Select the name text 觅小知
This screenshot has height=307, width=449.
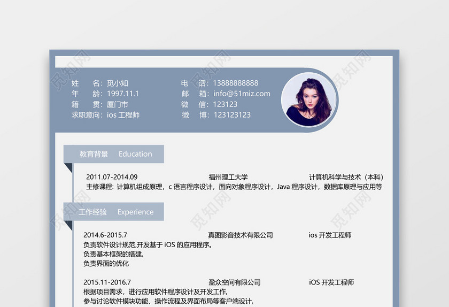[x=118, y=83]
